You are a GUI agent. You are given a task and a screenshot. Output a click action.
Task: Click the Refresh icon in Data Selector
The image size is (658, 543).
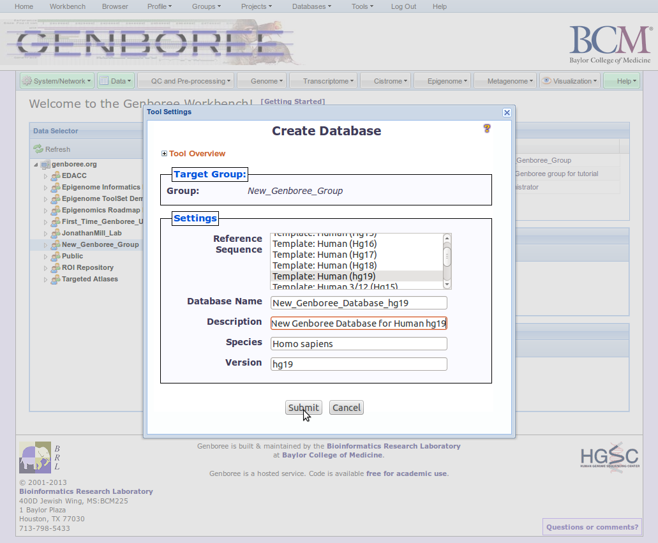[x=38, y=149]
